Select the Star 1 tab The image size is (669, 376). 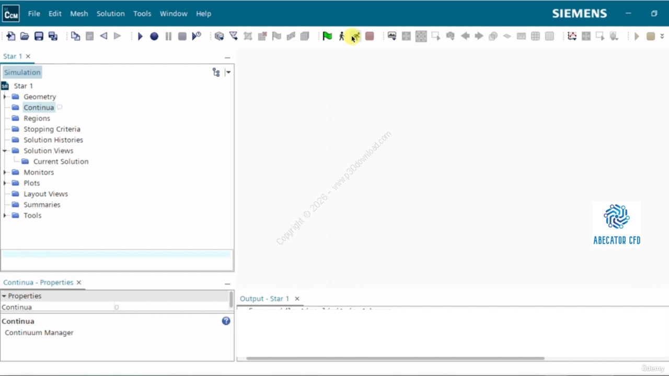13,56
